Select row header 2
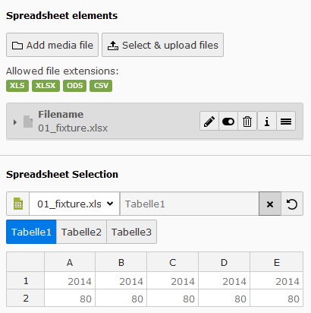Image resolution: width=311 pixels, height=313 pixels. click(x=26, y=299)
